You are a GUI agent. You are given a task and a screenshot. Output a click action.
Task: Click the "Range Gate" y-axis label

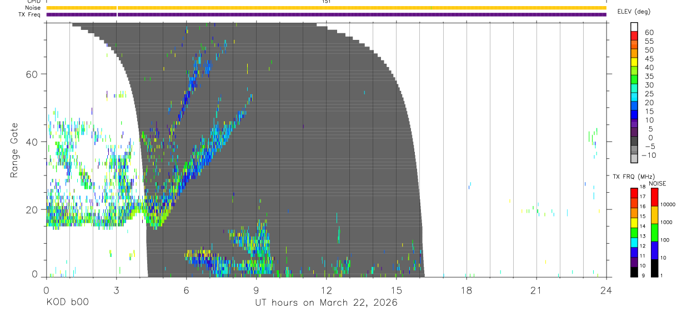click(14, 151)
